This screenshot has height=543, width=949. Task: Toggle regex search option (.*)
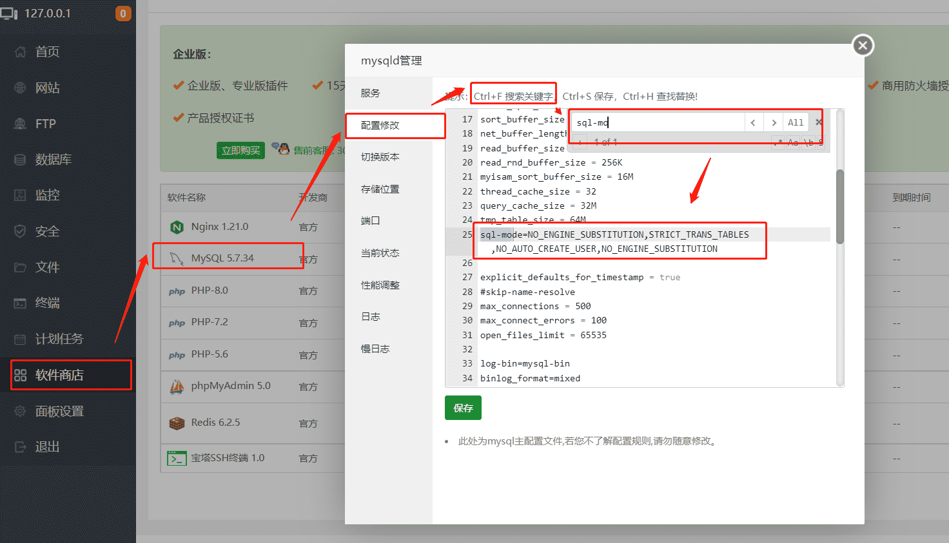pyautogui.click(x=778, y=142)
